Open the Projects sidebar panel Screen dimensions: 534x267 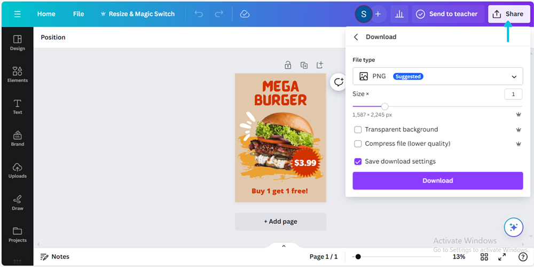pyautogui.click(x=18, y=235)
